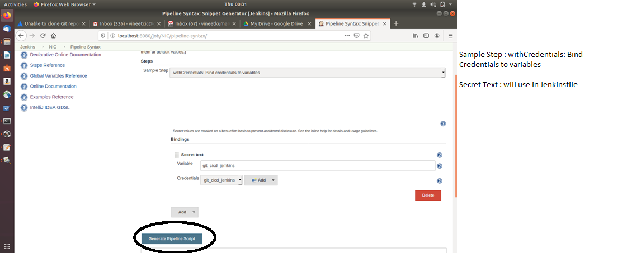
Task: Click Pipeline Syntax breadcrumb
Action: [x=86, y=47]
